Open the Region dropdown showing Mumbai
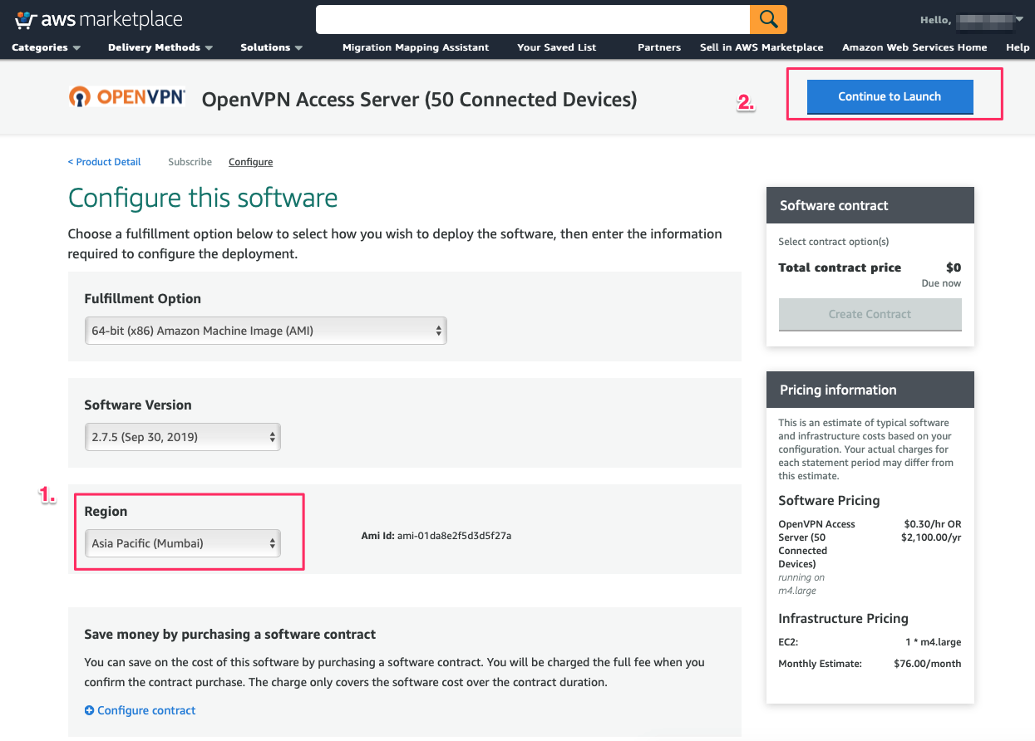1035x741 pixels. point(183,543)
